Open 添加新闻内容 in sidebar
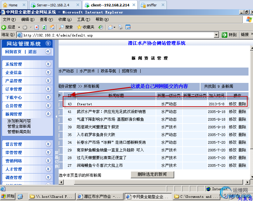 (19, 121)
